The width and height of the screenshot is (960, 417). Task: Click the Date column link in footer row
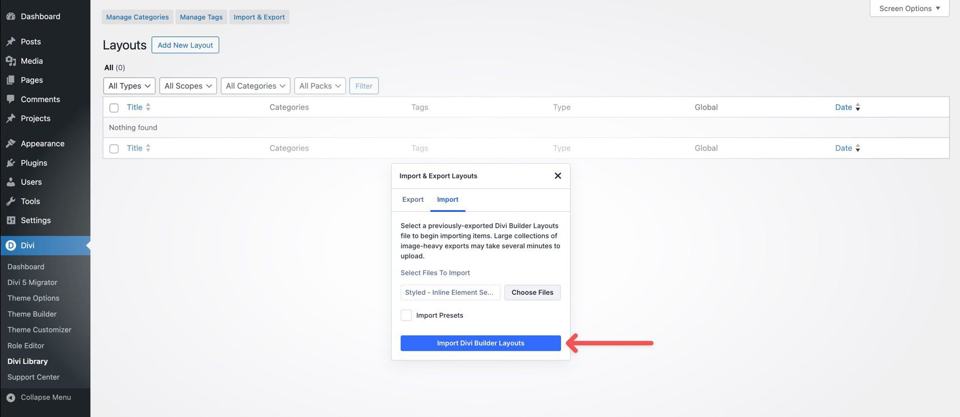(x=843, y=148)
